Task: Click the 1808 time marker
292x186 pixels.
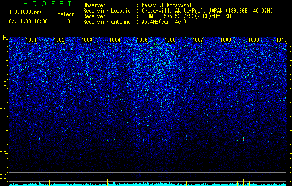Action: (226, 40)
